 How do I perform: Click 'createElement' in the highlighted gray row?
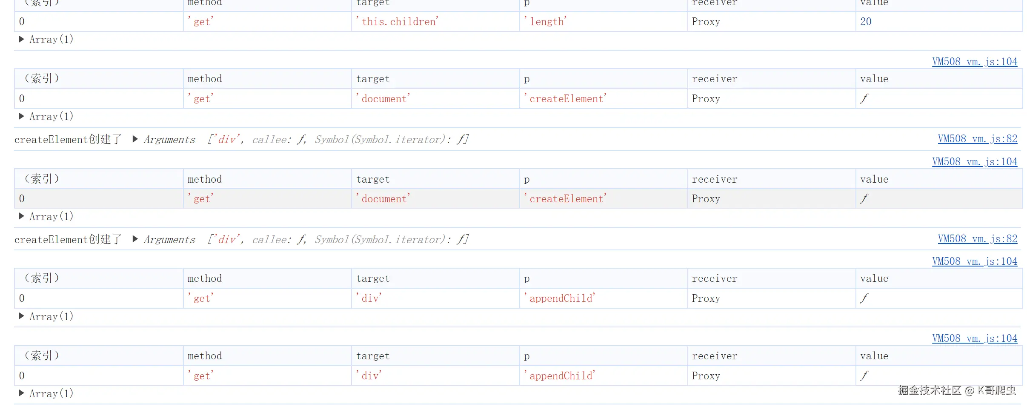click(566, 199)
